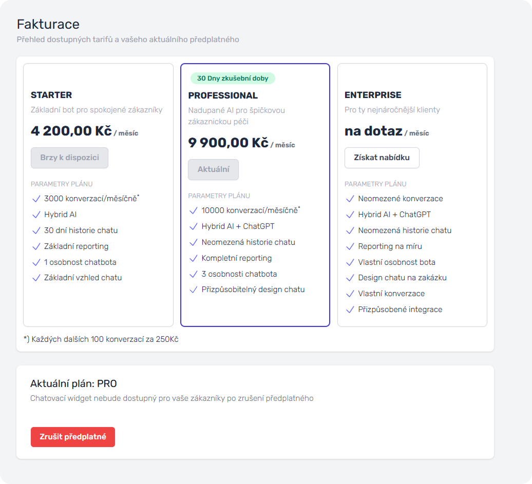Click the 9 900,00 Kč price

pyautogui.click(x=228, y=143)
